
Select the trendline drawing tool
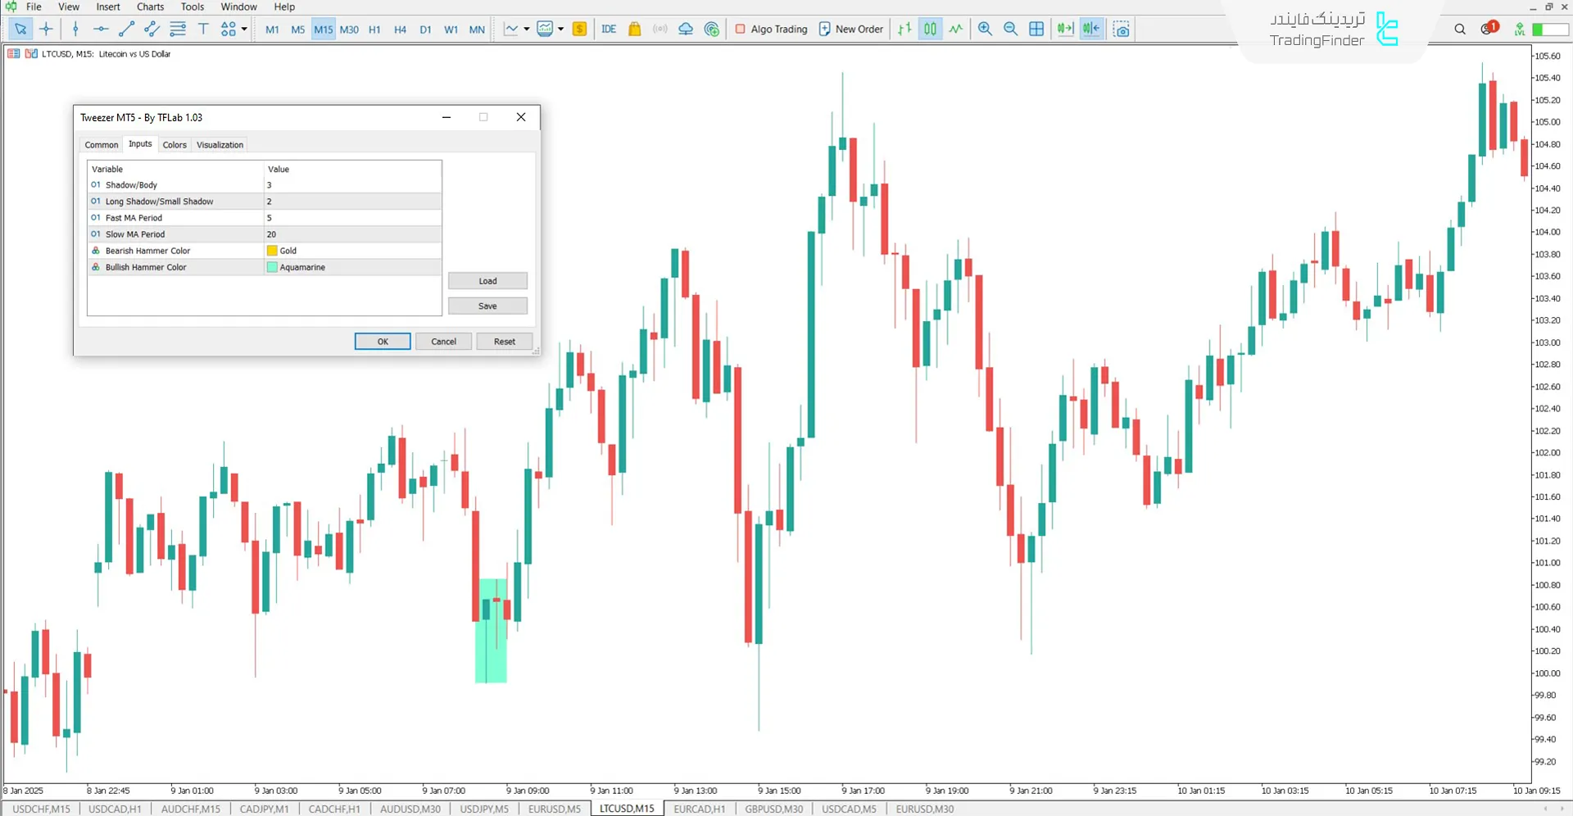point(126,29)
